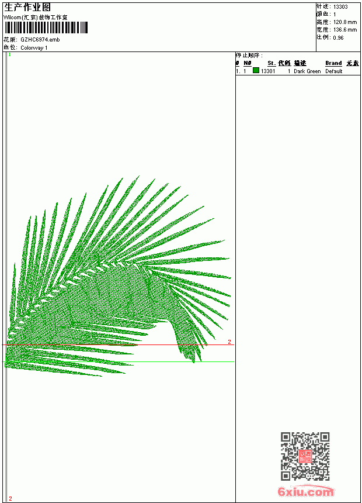This screenshot has height=503, width=362.
Task: Click the Brand column header
Action: pos(333,63)
